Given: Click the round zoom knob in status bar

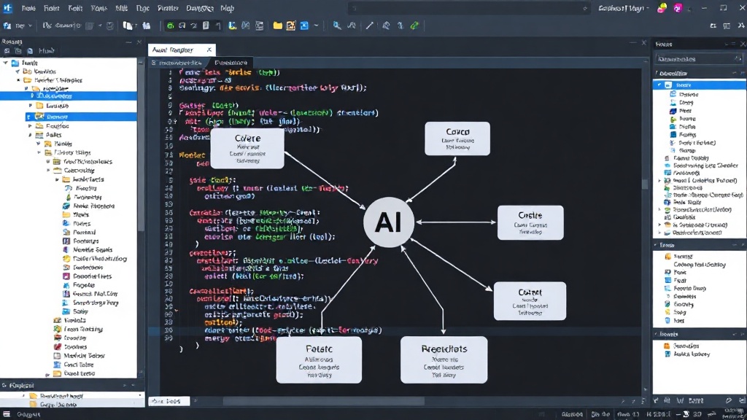Looking at the screenshot, I should [x=686, y=414].
